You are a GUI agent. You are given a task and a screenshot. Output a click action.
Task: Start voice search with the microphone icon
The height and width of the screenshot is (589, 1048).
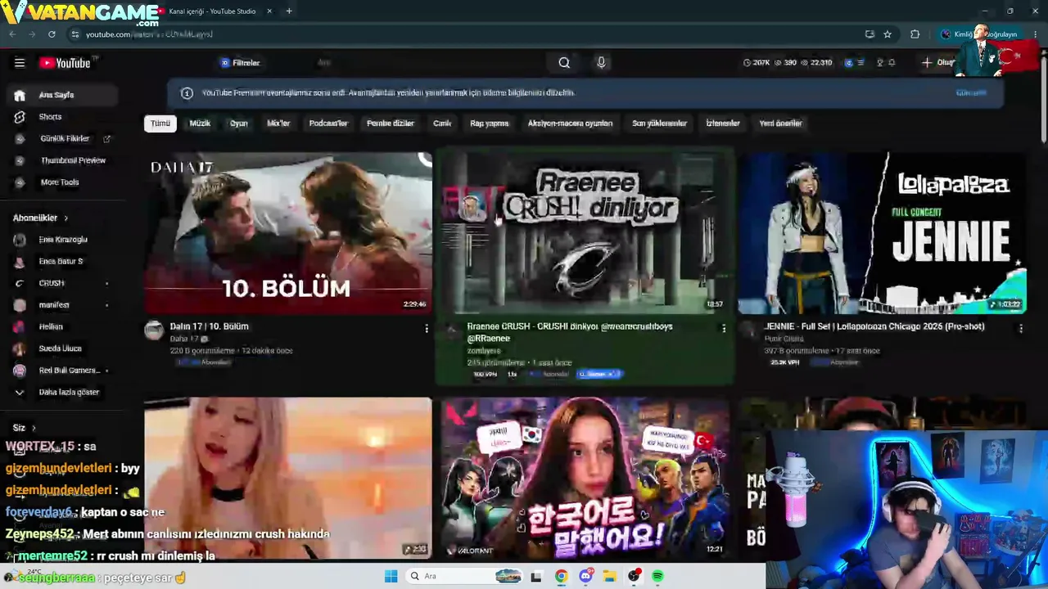pyautogui.click(x=601, y=63)
